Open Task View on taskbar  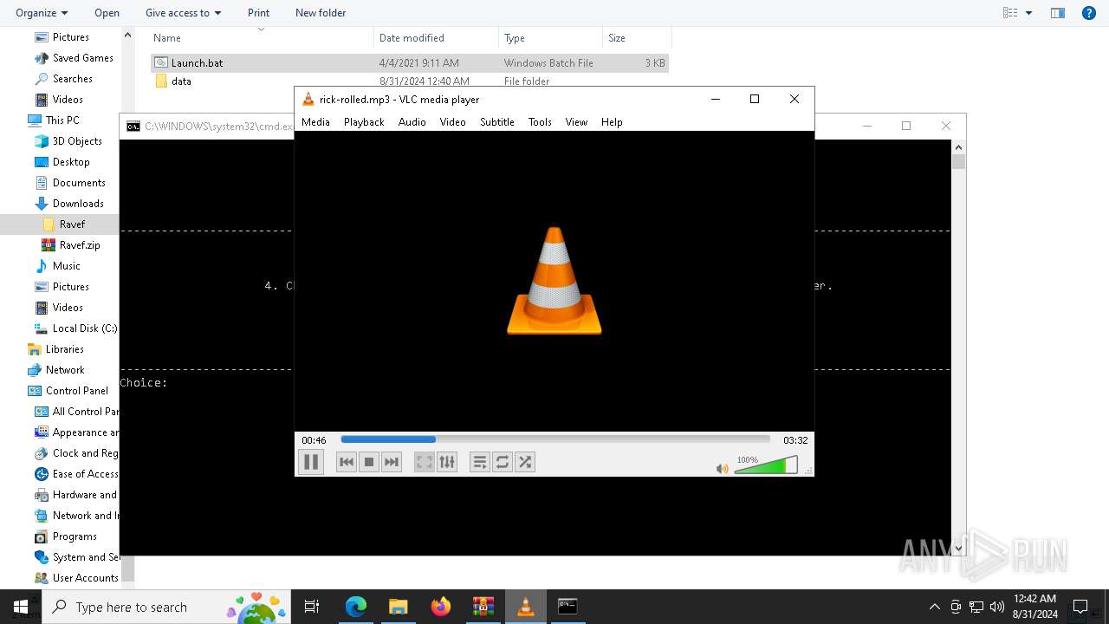click(313, 607)
